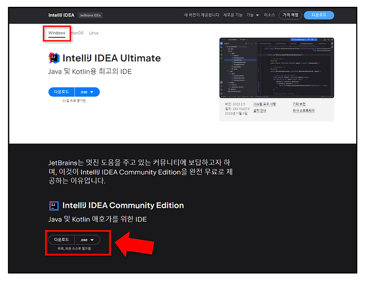Click the 30일 무료 평가판 text

tap(74, 101)
